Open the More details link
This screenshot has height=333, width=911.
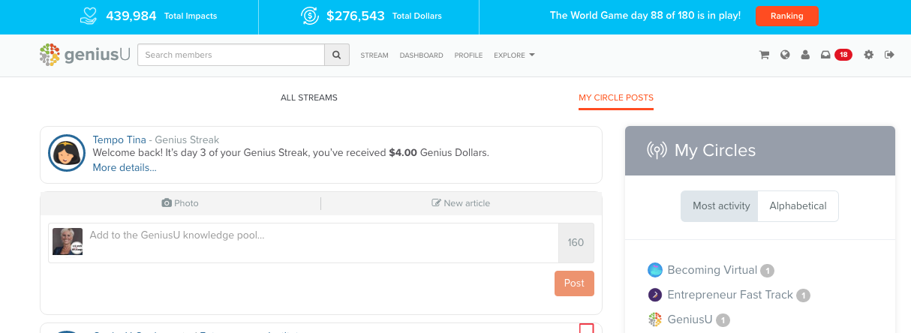(125, 167)
